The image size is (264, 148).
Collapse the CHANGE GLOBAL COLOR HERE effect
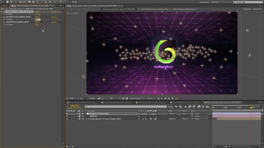(2, 12)
